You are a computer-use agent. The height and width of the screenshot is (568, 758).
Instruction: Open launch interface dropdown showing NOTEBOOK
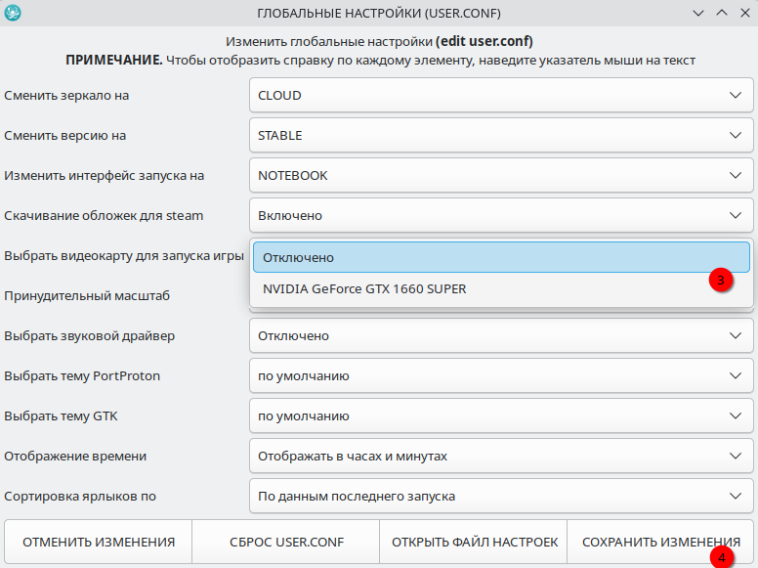pyautogui.click(x=501, y=176)
